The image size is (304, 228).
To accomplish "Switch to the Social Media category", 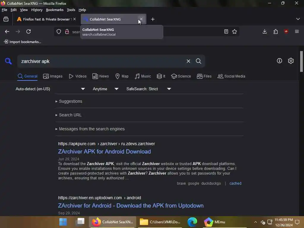I will pyautogui.click(x=231, y=76).
